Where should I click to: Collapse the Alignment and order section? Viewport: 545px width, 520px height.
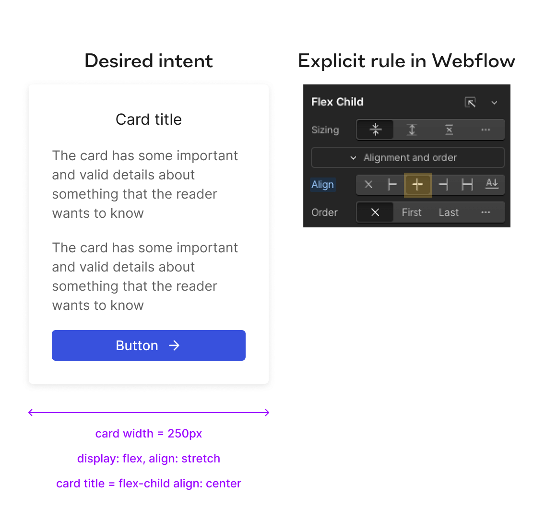tap(407, 157)
